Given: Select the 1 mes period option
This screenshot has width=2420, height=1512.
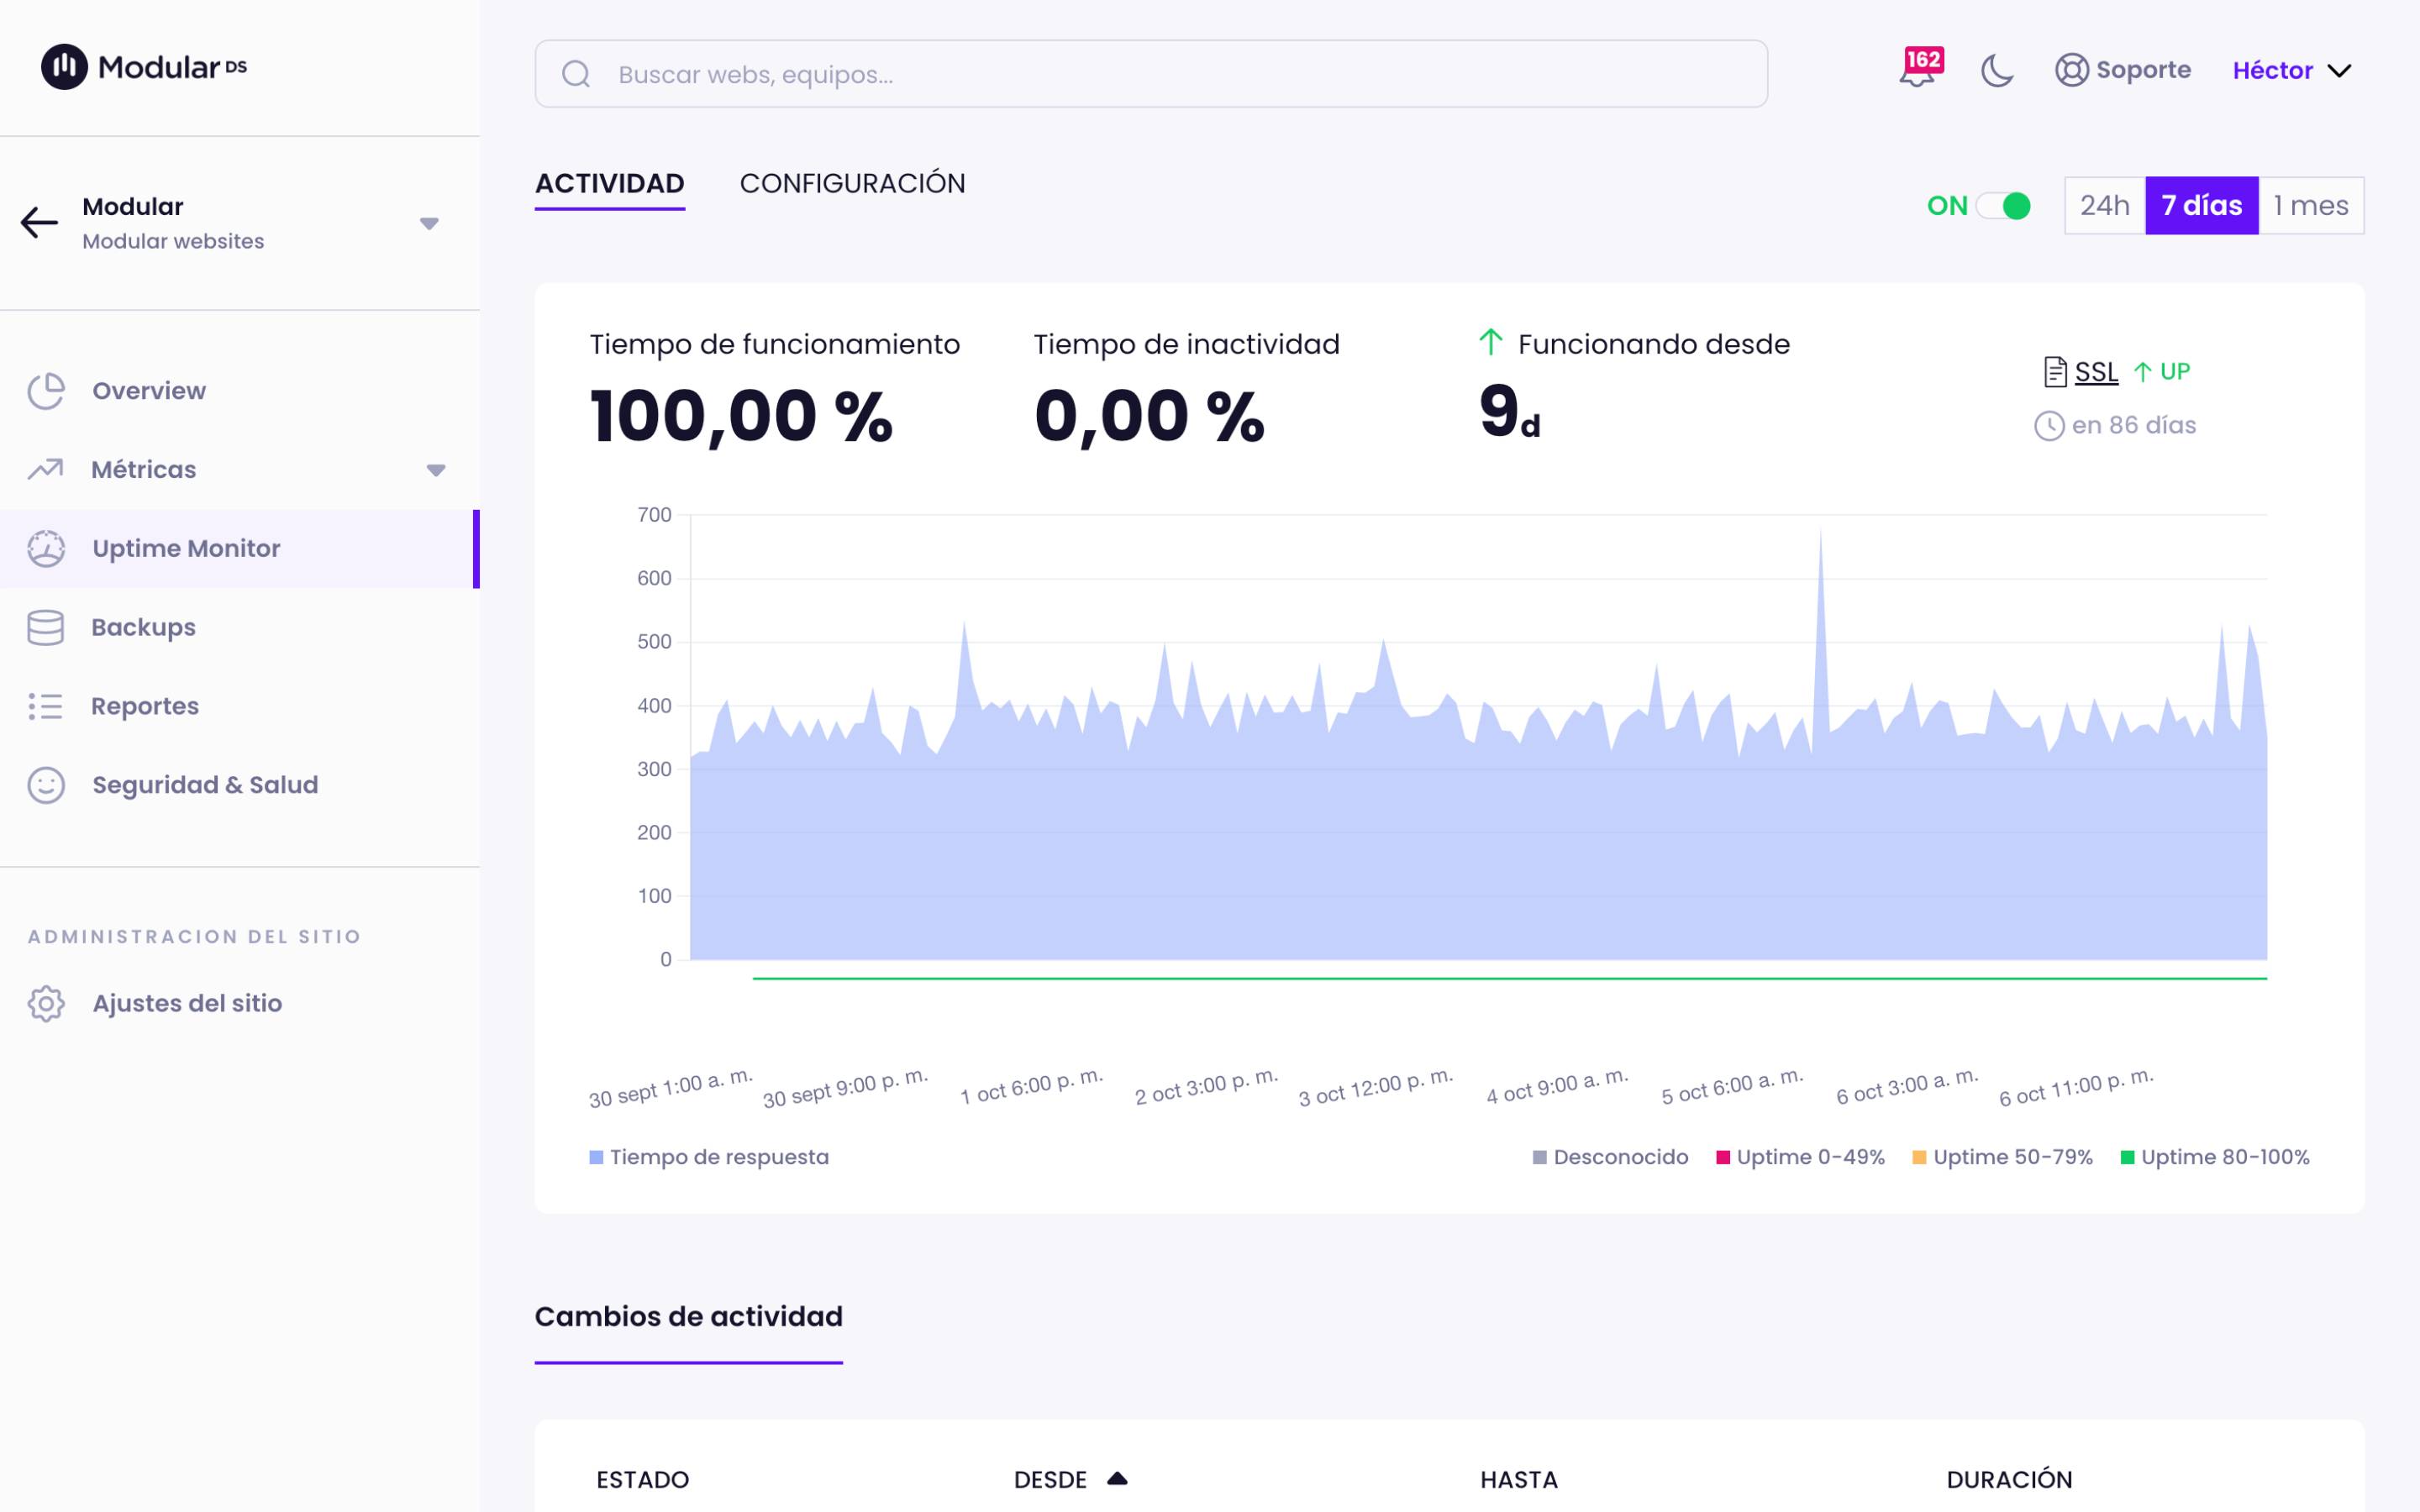Looking at the screenshot, I should click(2312, 205).
